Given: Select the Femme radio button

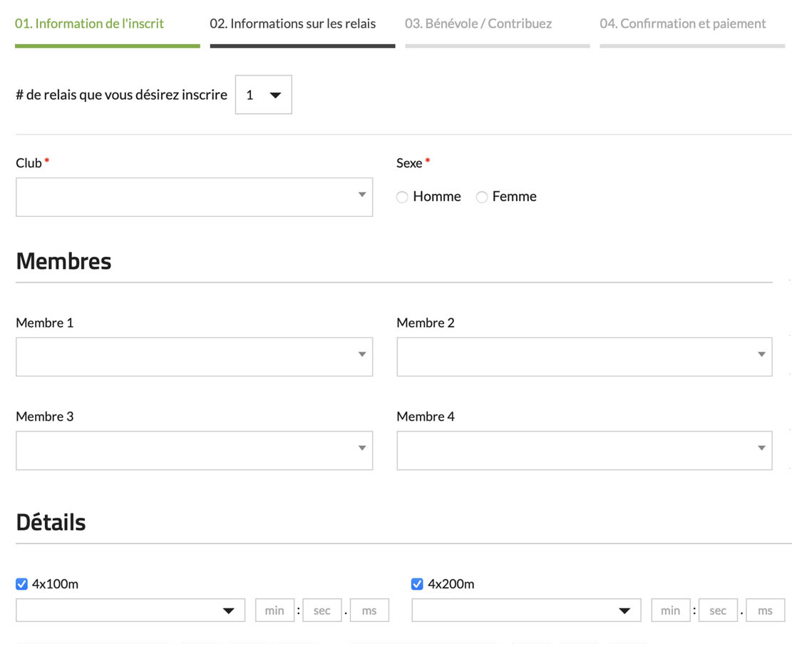Looking at the screenshot, I should (x=483, y=198).
